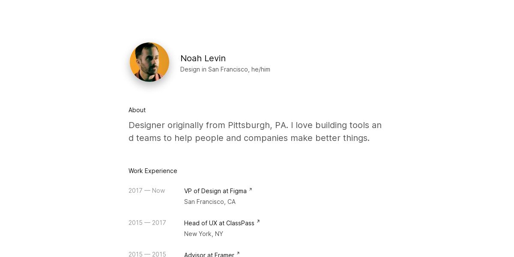Visit the Advisor at Framer link
Viewport: 514px width, 257px height.
click(209, 254)
